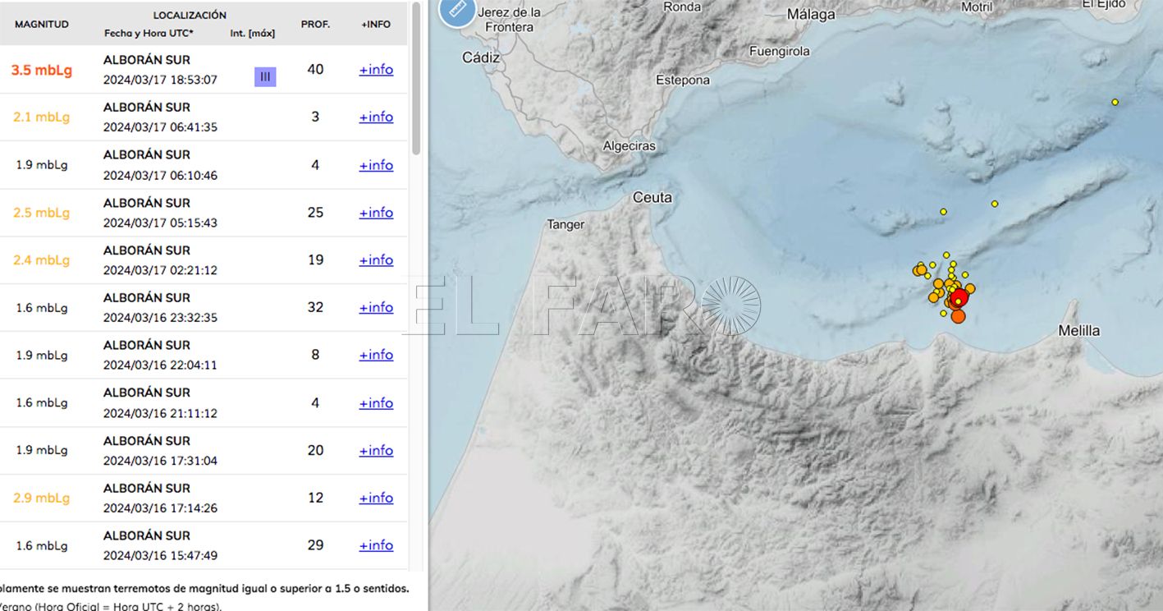
Task: Click the +INFO column header
Action: [x=376, y=24]
